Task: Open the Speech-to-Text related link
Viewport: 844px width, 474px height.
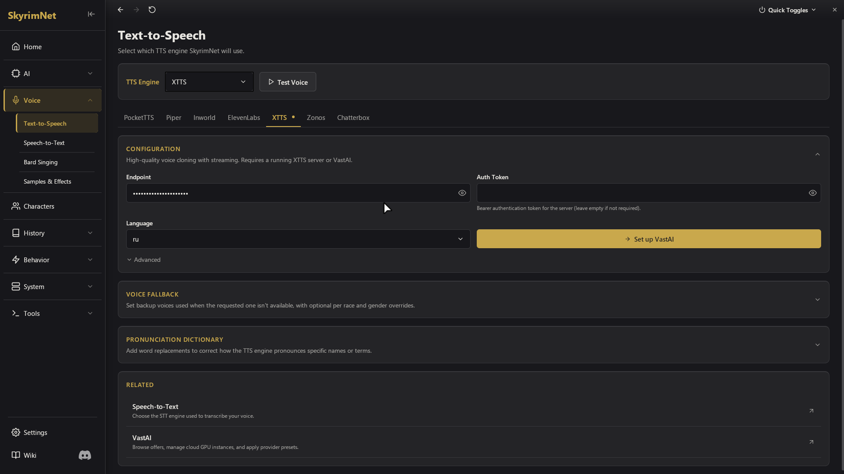Action: 473,411
